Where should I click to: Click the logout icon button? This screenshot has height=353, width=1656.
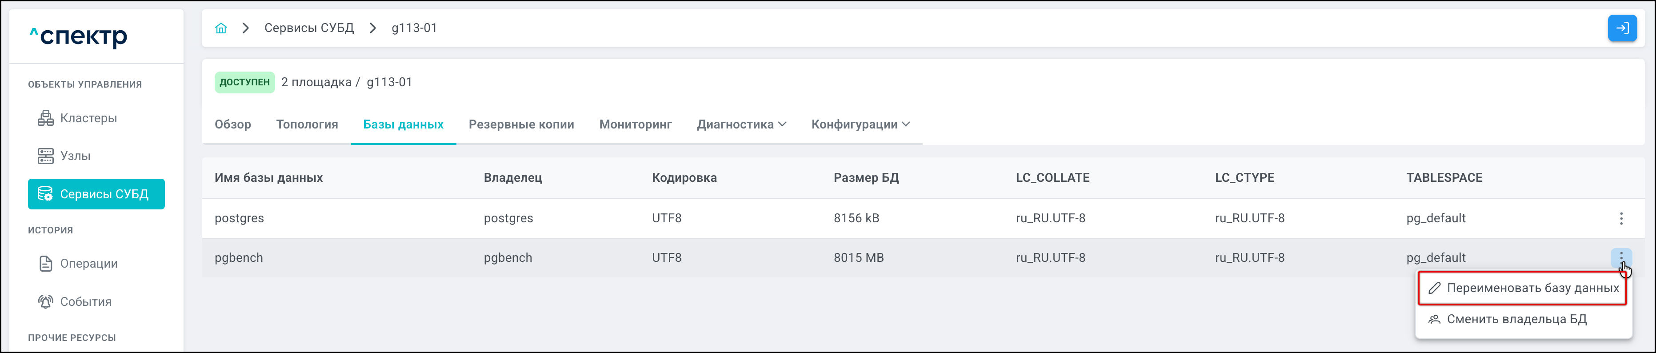[1622, 28]
